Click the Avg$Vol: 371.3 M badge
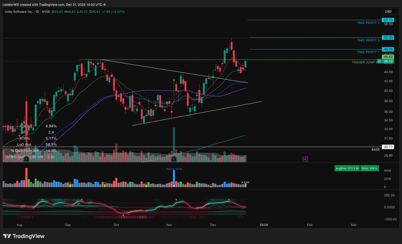The height and width of the screenshot is (244, 402). click(346, 169)
